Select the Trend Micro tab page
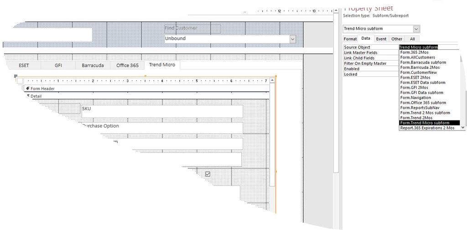This screenshot has height=230, width=467. pyautogui.click(x=162, y=65)
